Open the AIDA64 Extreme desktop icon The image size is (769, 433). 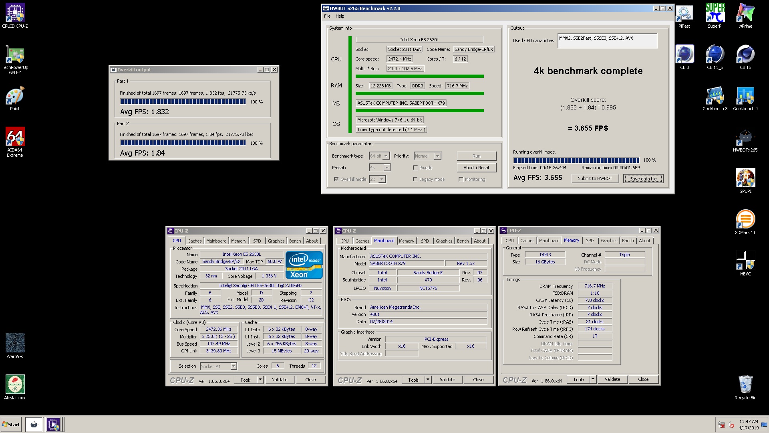tap(15, 142)
